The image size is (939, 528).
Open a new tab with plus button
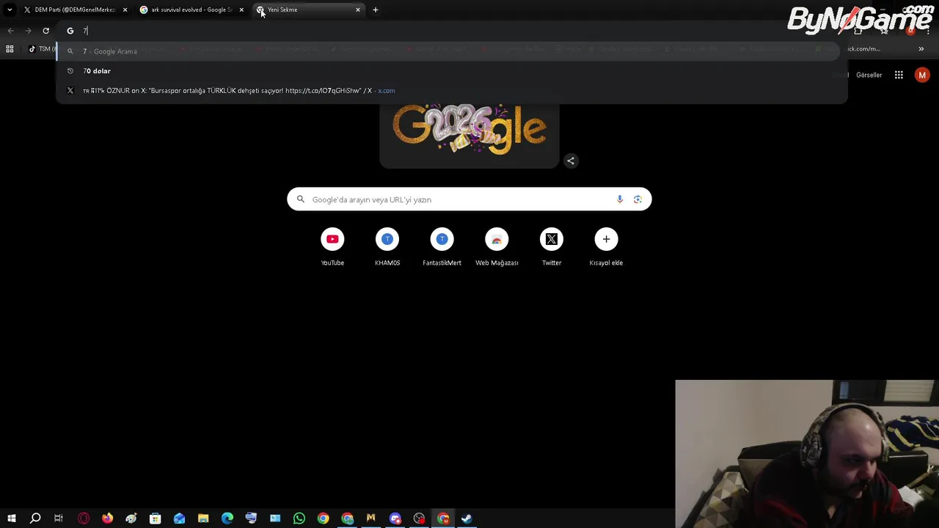click(376, 10)
